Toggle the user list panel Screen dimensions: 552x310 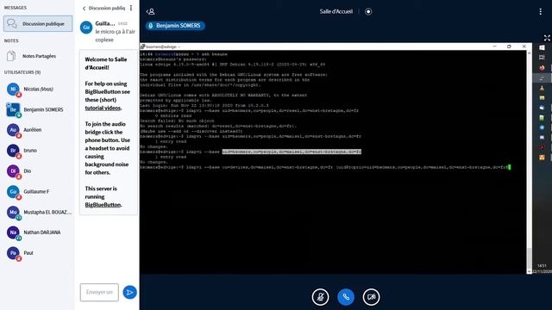[150, 11]
